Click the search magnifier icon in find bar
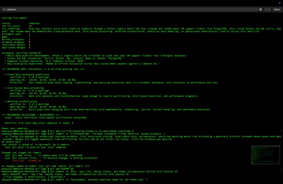Image resolution: width=283 pixels, height=184 pixels. (4, 9)
